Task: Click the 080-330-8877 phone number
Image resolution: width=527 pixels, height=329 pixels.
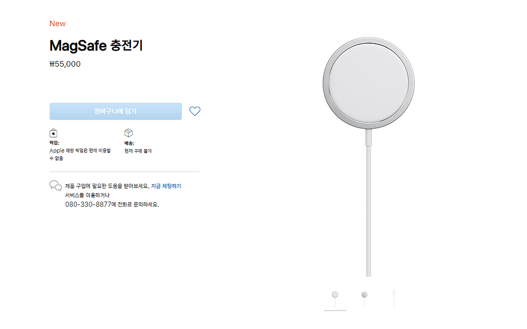Action: coord(88,204)
